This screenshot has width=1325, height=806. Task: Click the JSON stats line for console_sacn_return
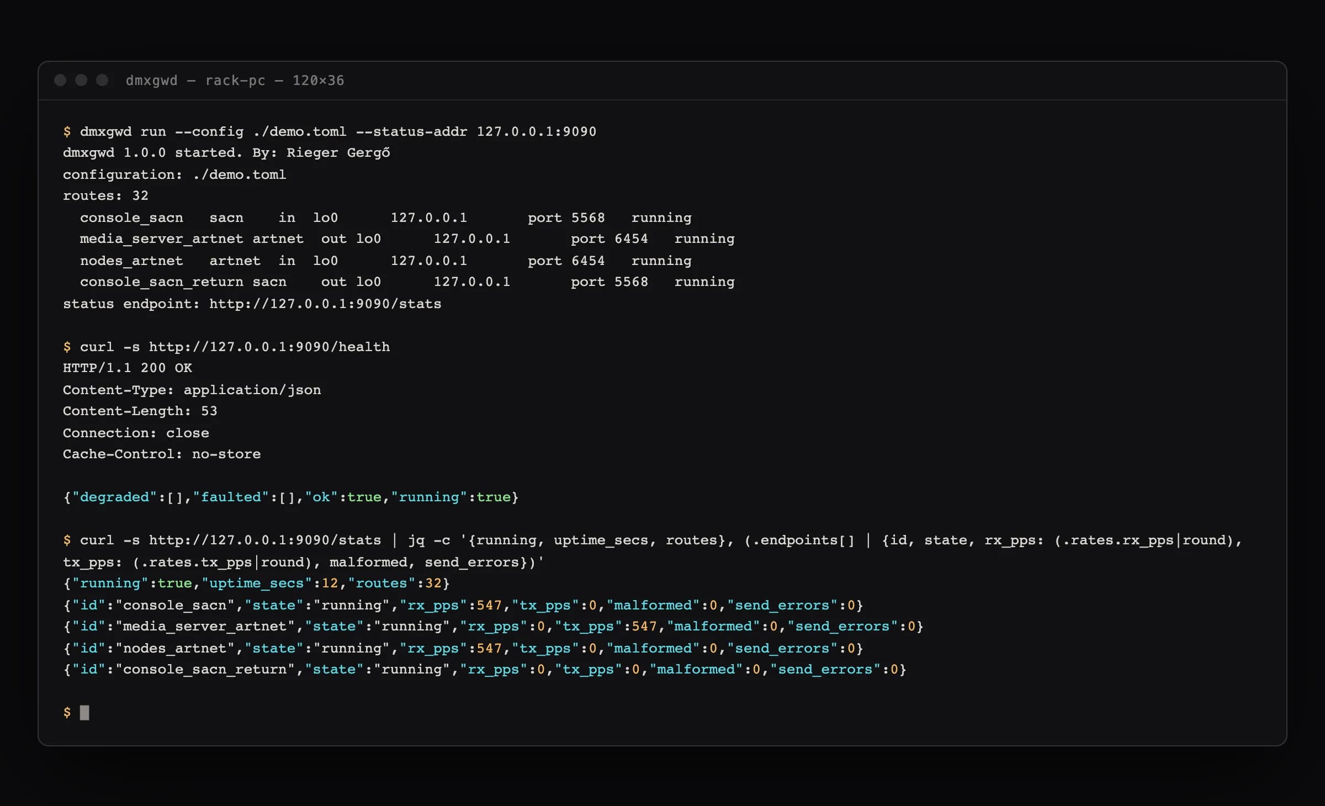point(485,670)
